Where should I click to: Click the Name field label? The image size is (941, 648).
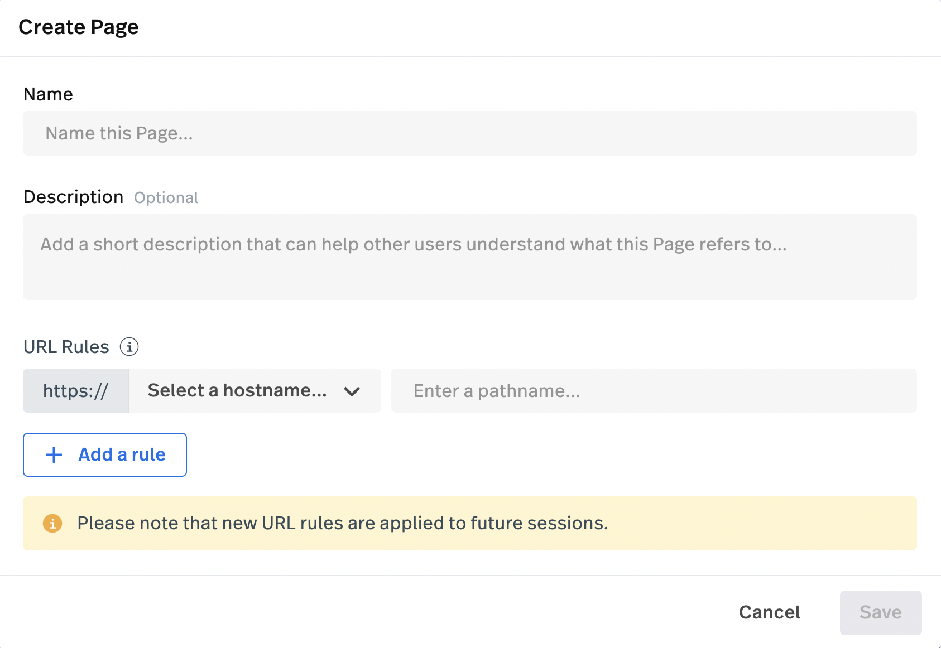[x=48, y=94]
